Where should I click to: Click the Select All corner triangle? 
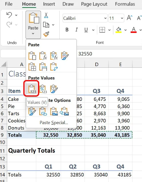click(4, 64)
